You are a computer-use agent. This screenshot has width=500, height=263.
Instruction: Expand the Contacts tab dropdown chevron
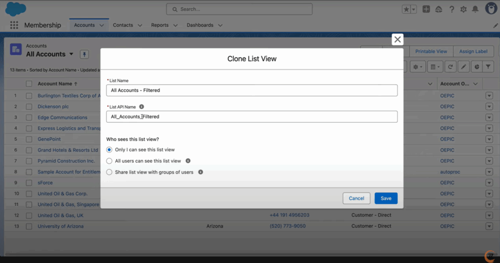(x=140, y=25)
